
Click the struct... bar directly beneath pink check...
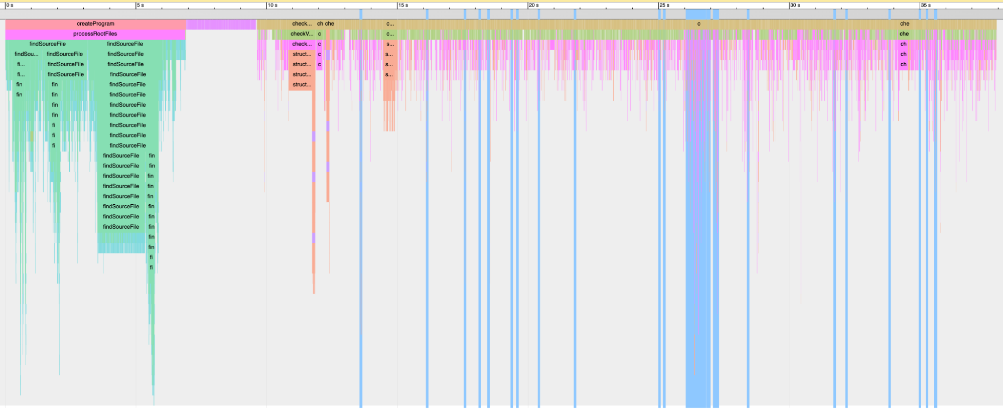(302, 54)
